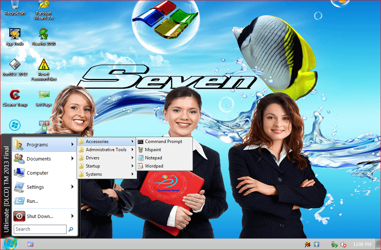Launch Command Prompt from Accessories
This screenshot has width=381, height=250.
click(x=164, y=142)
